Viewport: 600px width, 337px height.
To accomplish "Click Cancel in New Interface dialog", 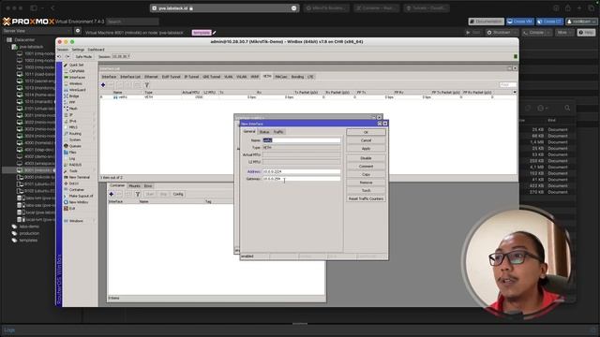I will 366,140.
